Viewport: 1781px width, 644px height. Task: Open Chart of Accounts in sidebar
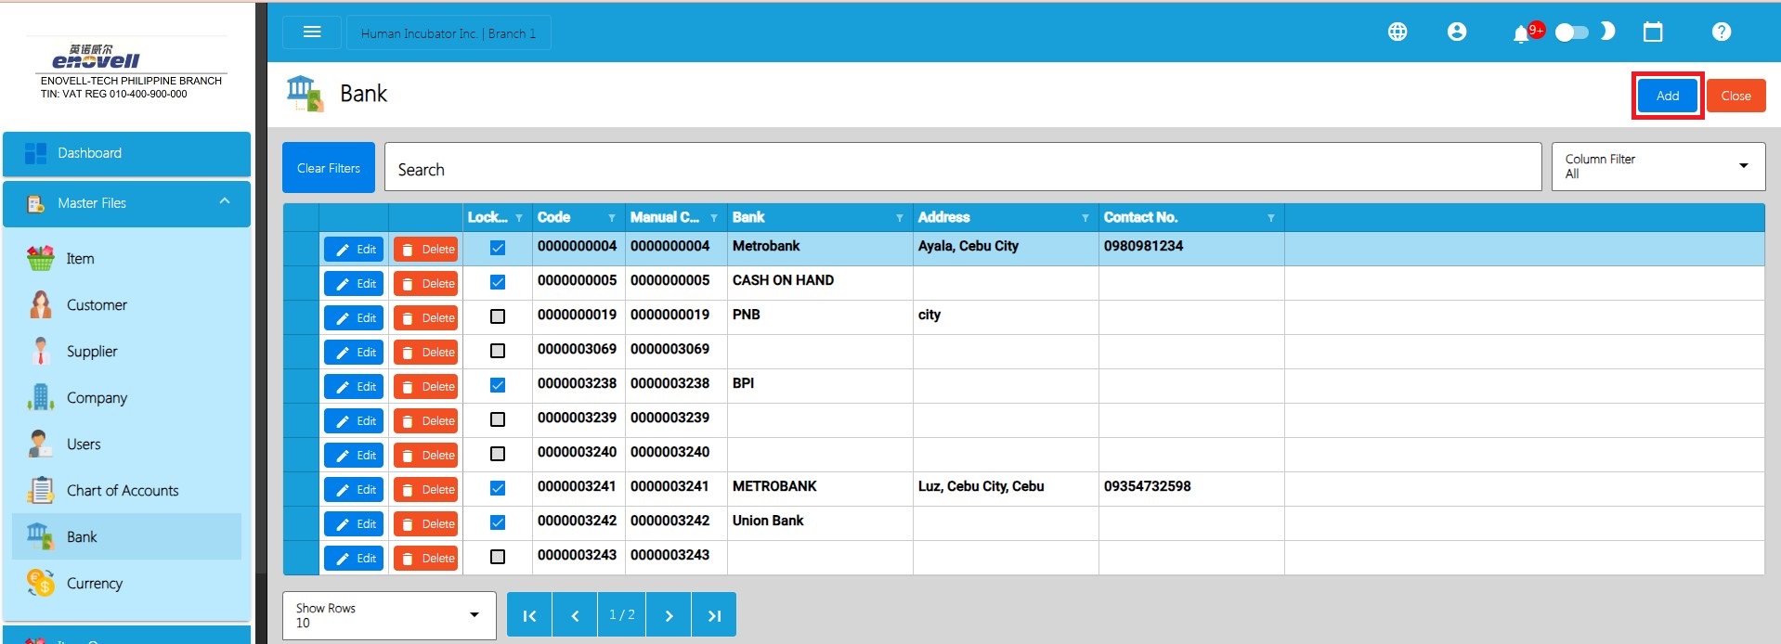[x=122, y=491]
